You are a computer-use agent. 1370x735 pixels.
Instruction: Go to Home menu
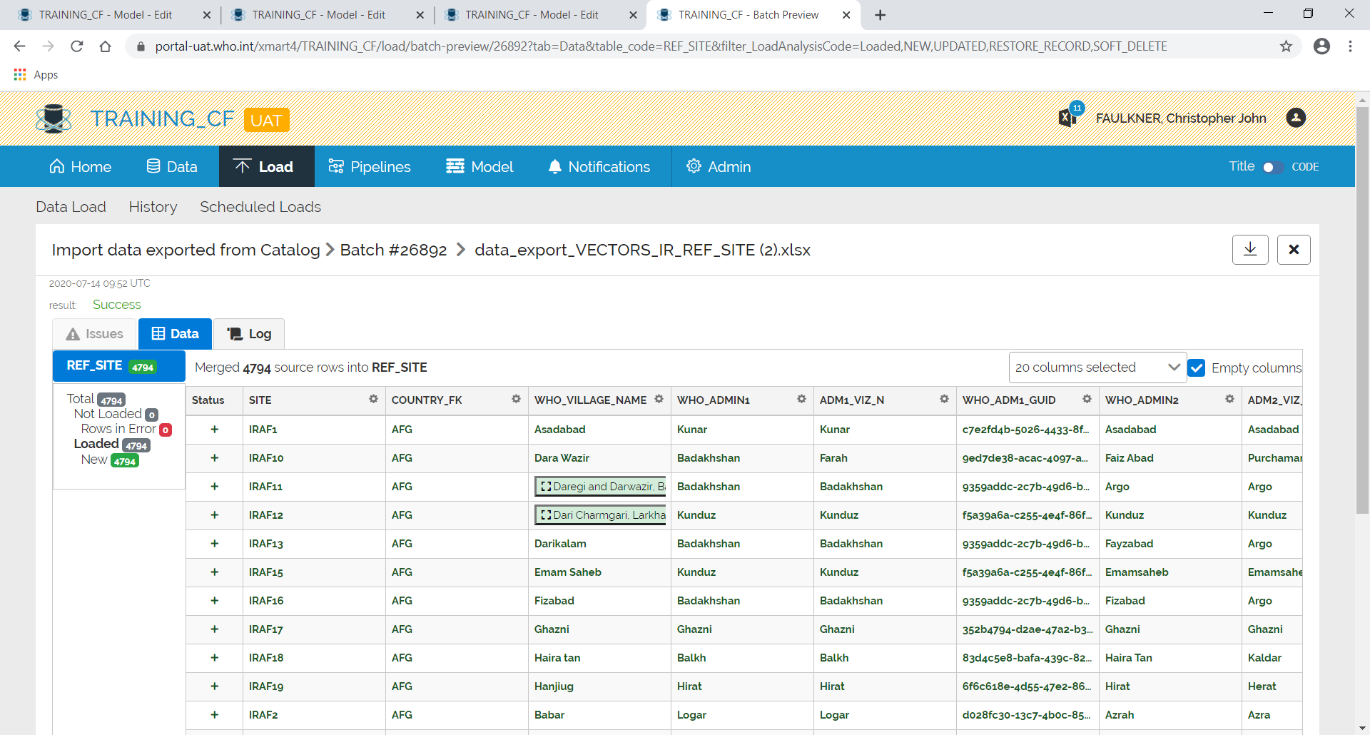(80, 167)
